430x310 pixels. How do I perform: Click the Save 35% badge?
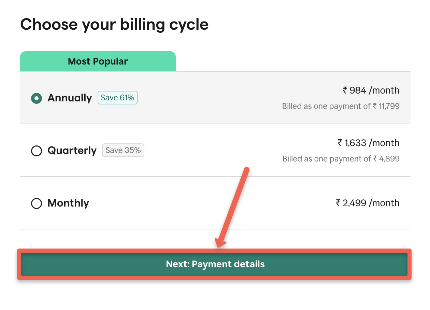coord(123,150)
